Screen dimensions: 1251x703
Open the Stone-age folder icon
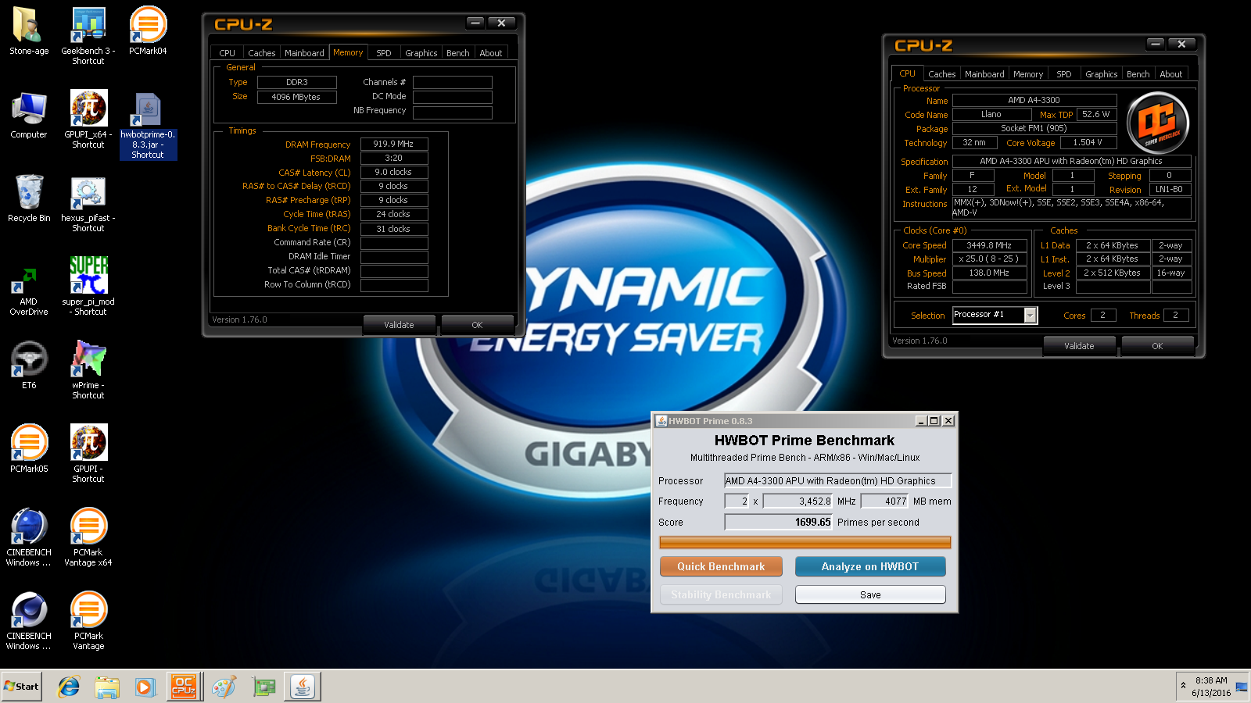click(29, 31)
